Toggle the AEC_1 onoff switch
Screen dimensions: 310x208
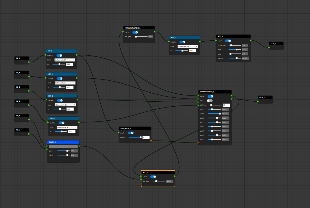153,177
